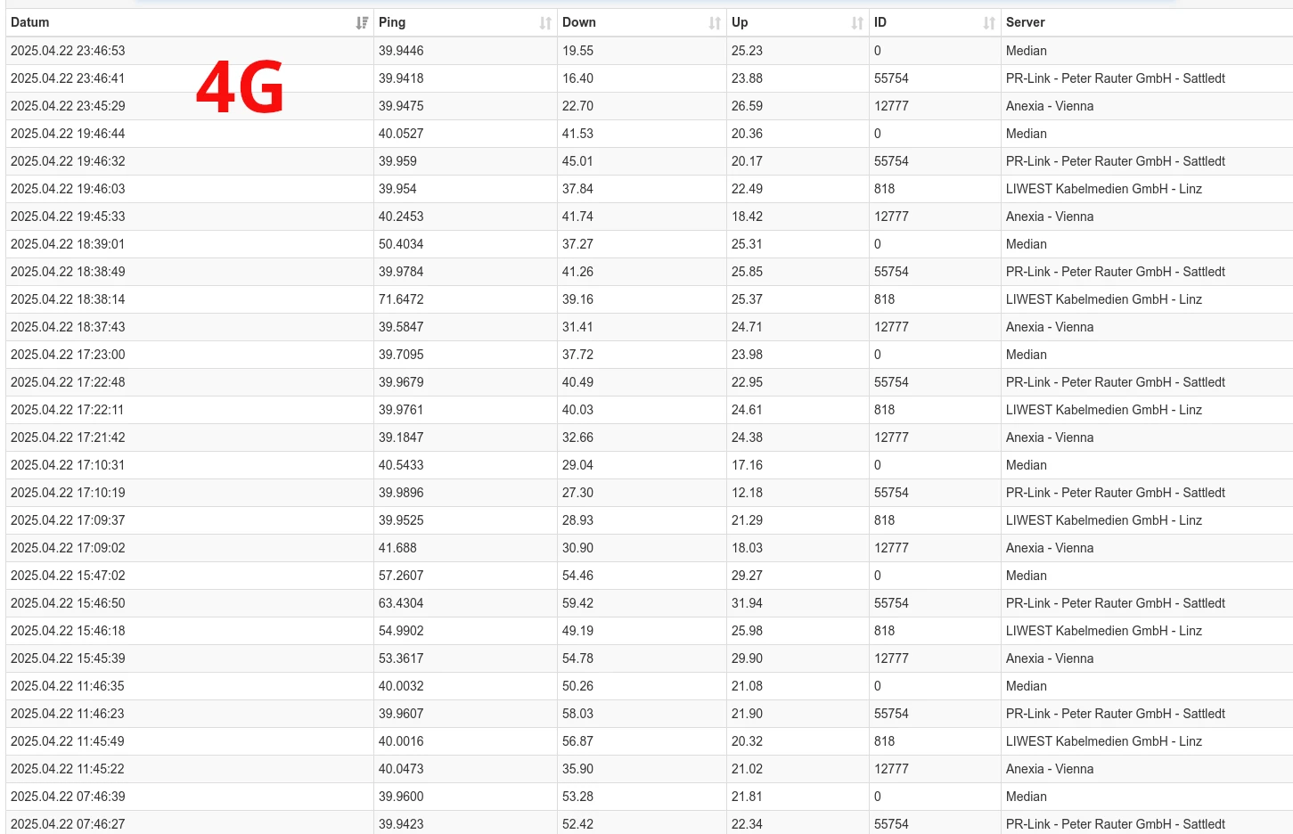The width and height of the screenshot is (1293, 834).
Task: Select the ping value 63.4304
Action: pos(401,603)
